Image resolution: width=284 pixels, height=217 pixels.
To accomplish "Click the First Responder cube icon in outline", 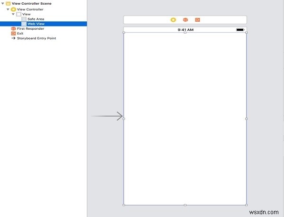I will (x=13, y=28).
